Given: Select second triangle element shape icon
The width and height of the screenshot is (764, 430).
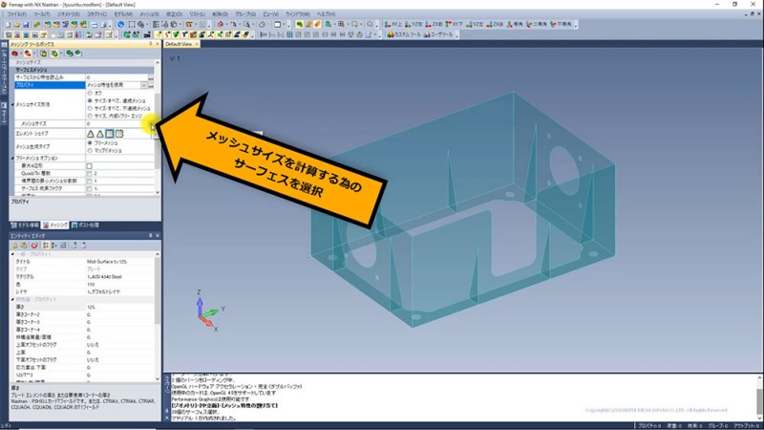Looking at the screenshot, I should [100, 134].
